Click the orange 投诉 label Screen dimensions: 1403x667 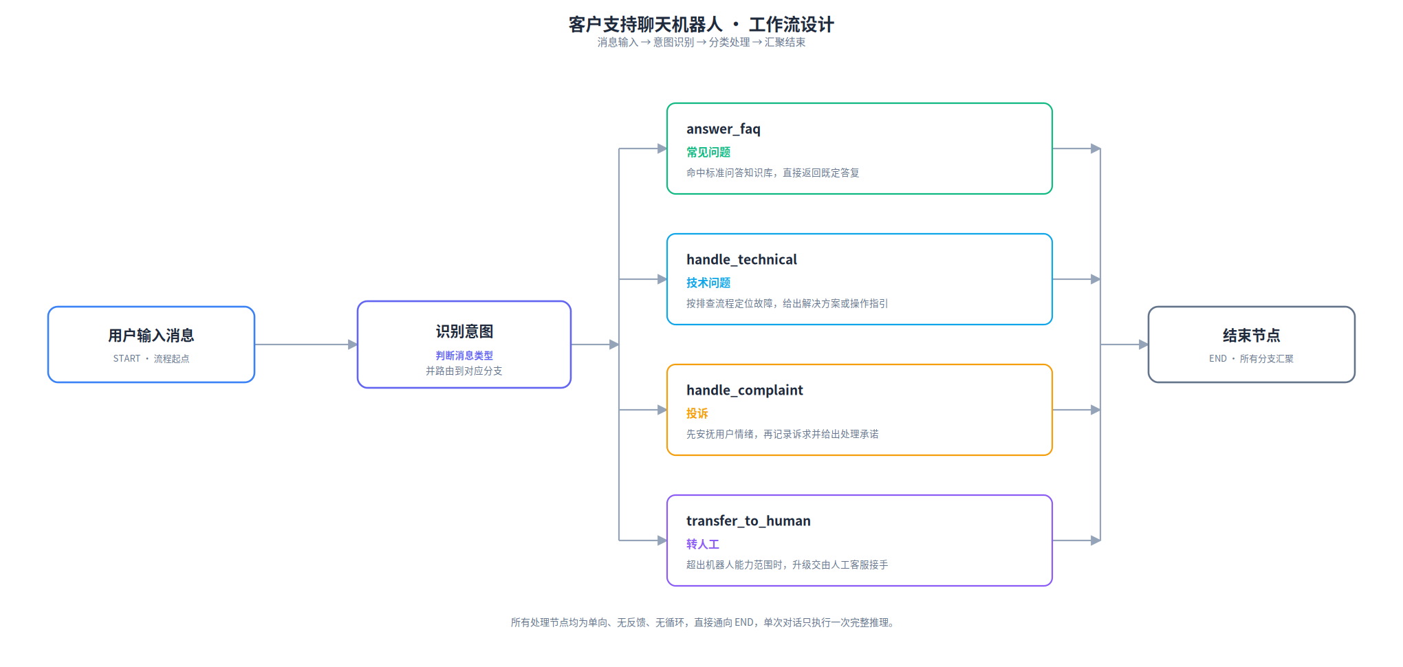click(697, 413)
